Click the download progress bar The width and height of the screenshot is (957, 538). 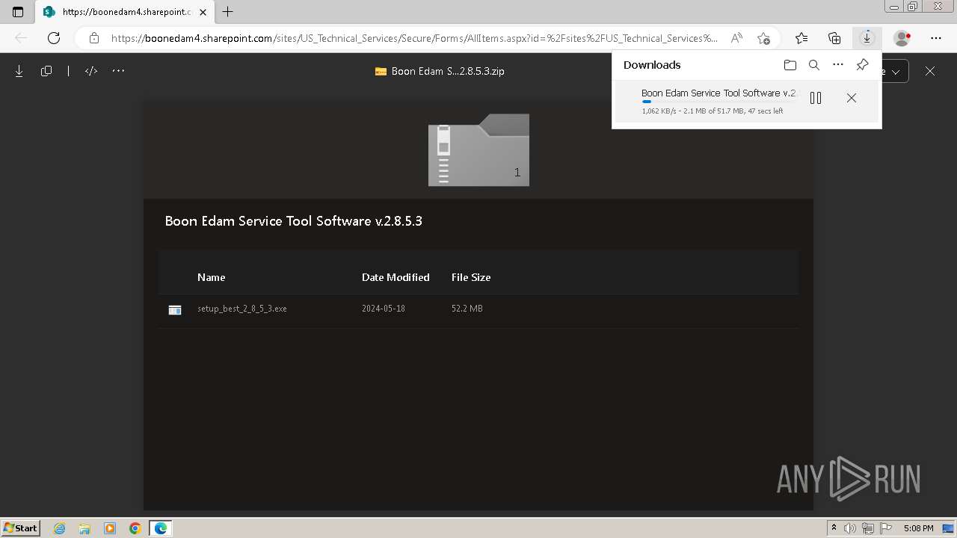(x=721, y=102)
